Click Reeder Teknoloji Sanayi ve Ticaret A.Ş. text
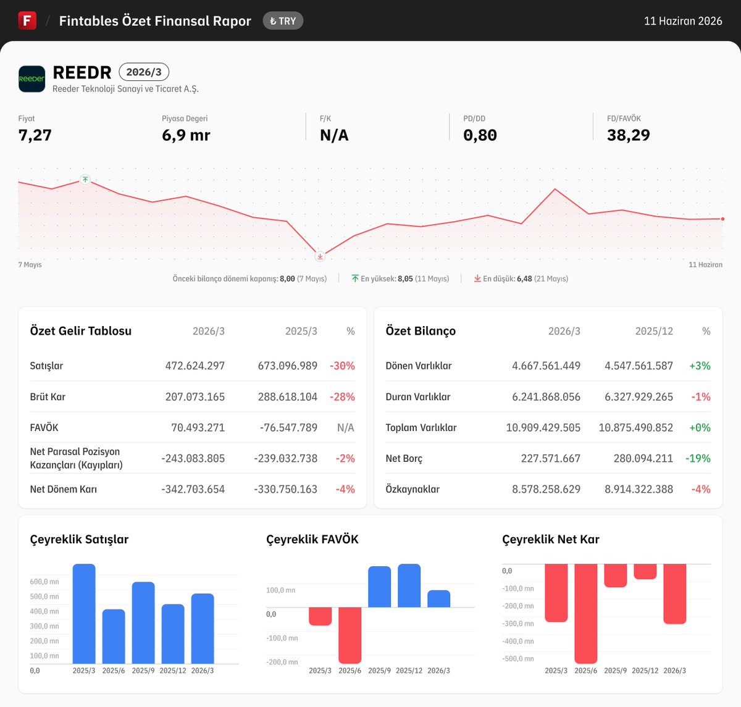 point(125,89)
